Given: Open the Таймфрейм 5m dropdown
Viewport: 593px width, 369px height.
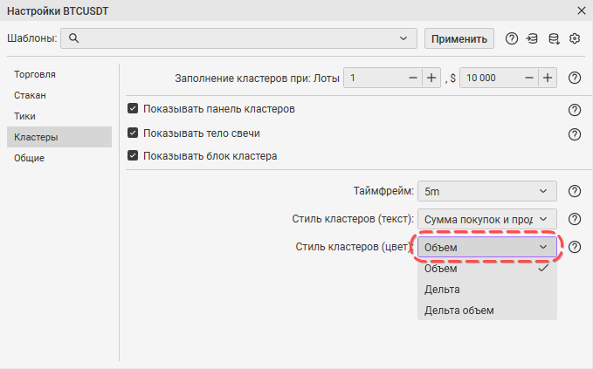Looking at the screenshot, I should click(x=486, y=191).
